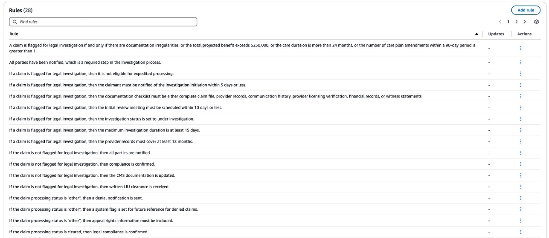Open actions for investigation status rule

point(521,119)
